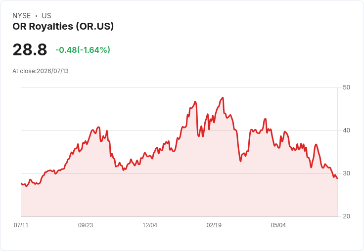Click the 50 y-axis price label
The image size is (364, 251).
pos(346,87)
